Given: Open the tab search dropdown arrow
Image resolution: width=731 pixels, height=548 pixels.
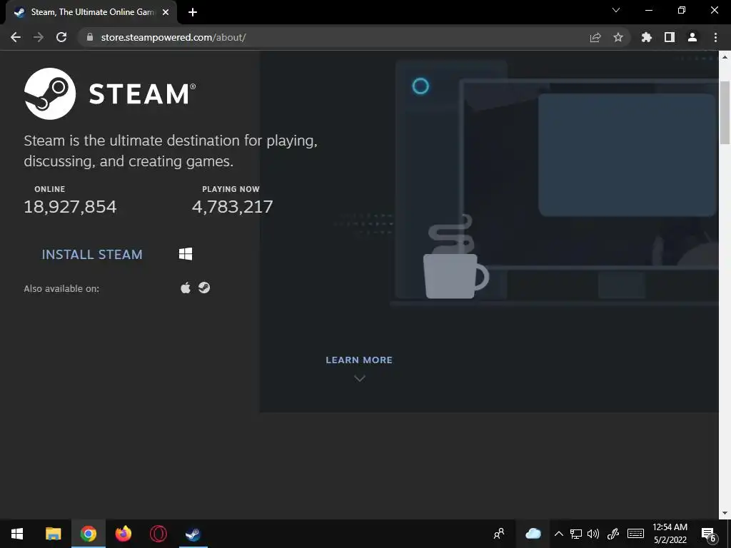Looking at the screenshot, I should [616, 10].
